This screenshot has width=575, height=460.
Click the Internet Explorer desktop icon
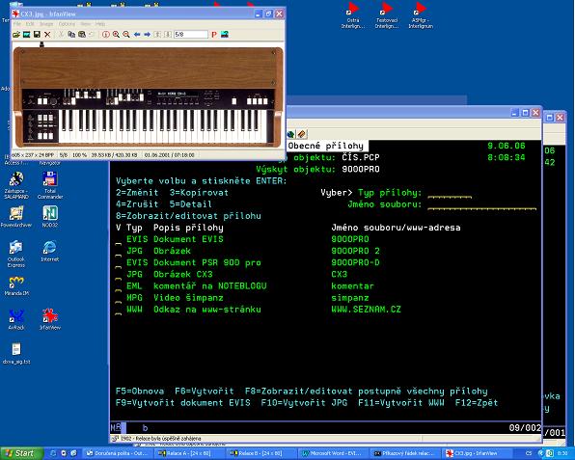[50, 251]
